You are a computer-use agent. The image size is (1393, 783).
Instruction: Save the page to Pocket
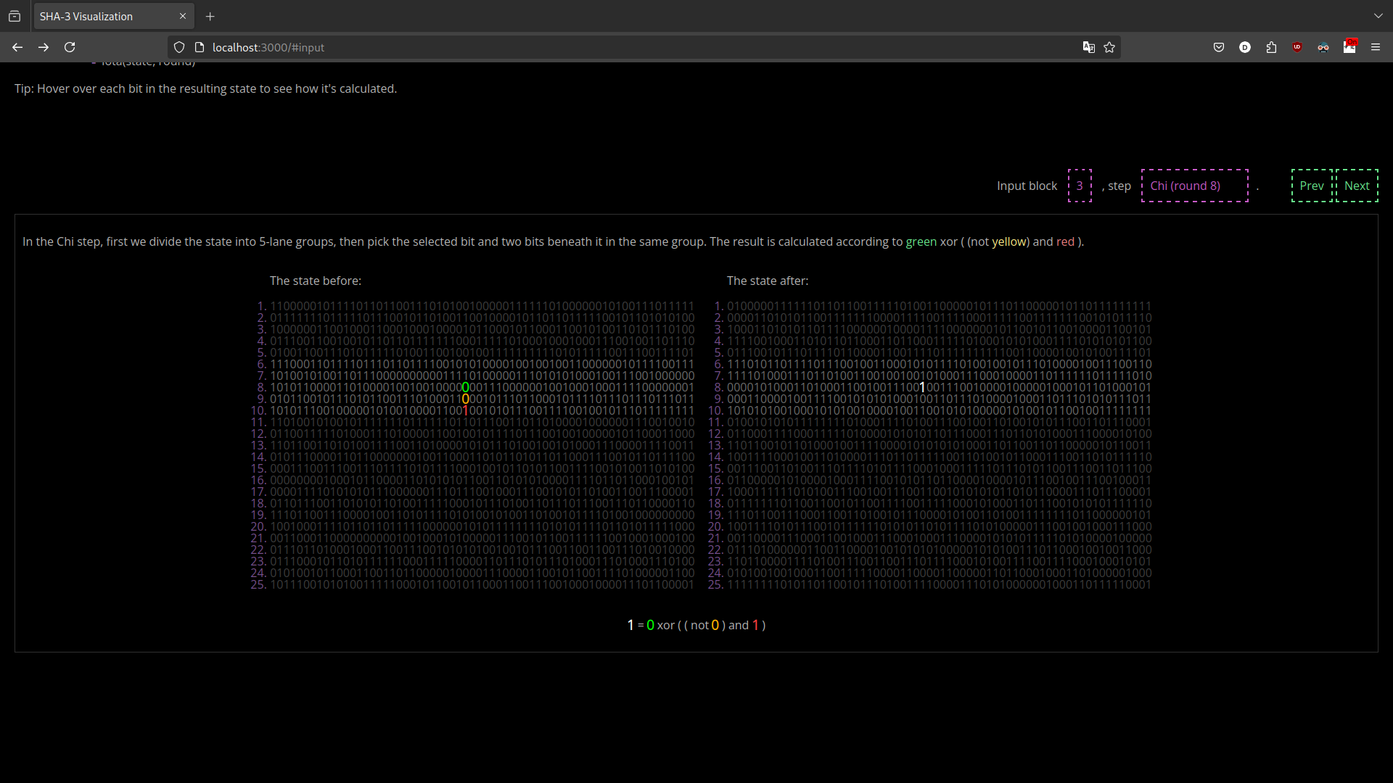pos(1219,47)
